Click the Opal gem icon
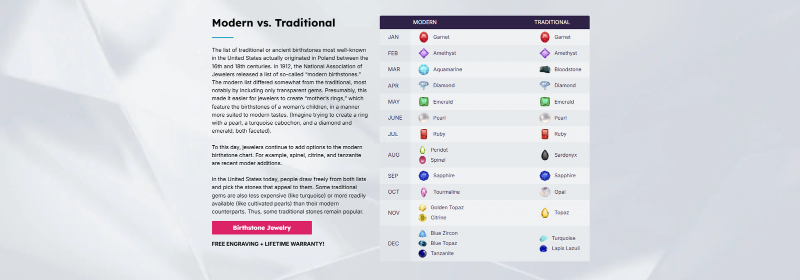This screenshot has height=280, width=800. click(x=545, y=192)
